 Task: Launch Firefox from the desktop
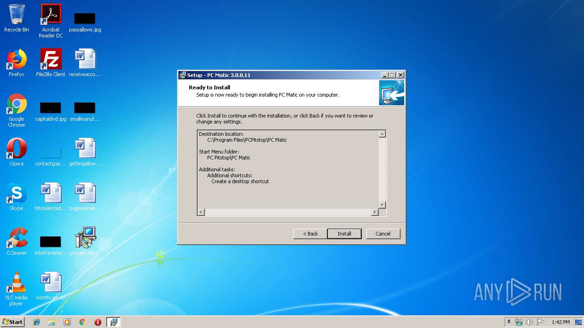[x=16, y=63]
